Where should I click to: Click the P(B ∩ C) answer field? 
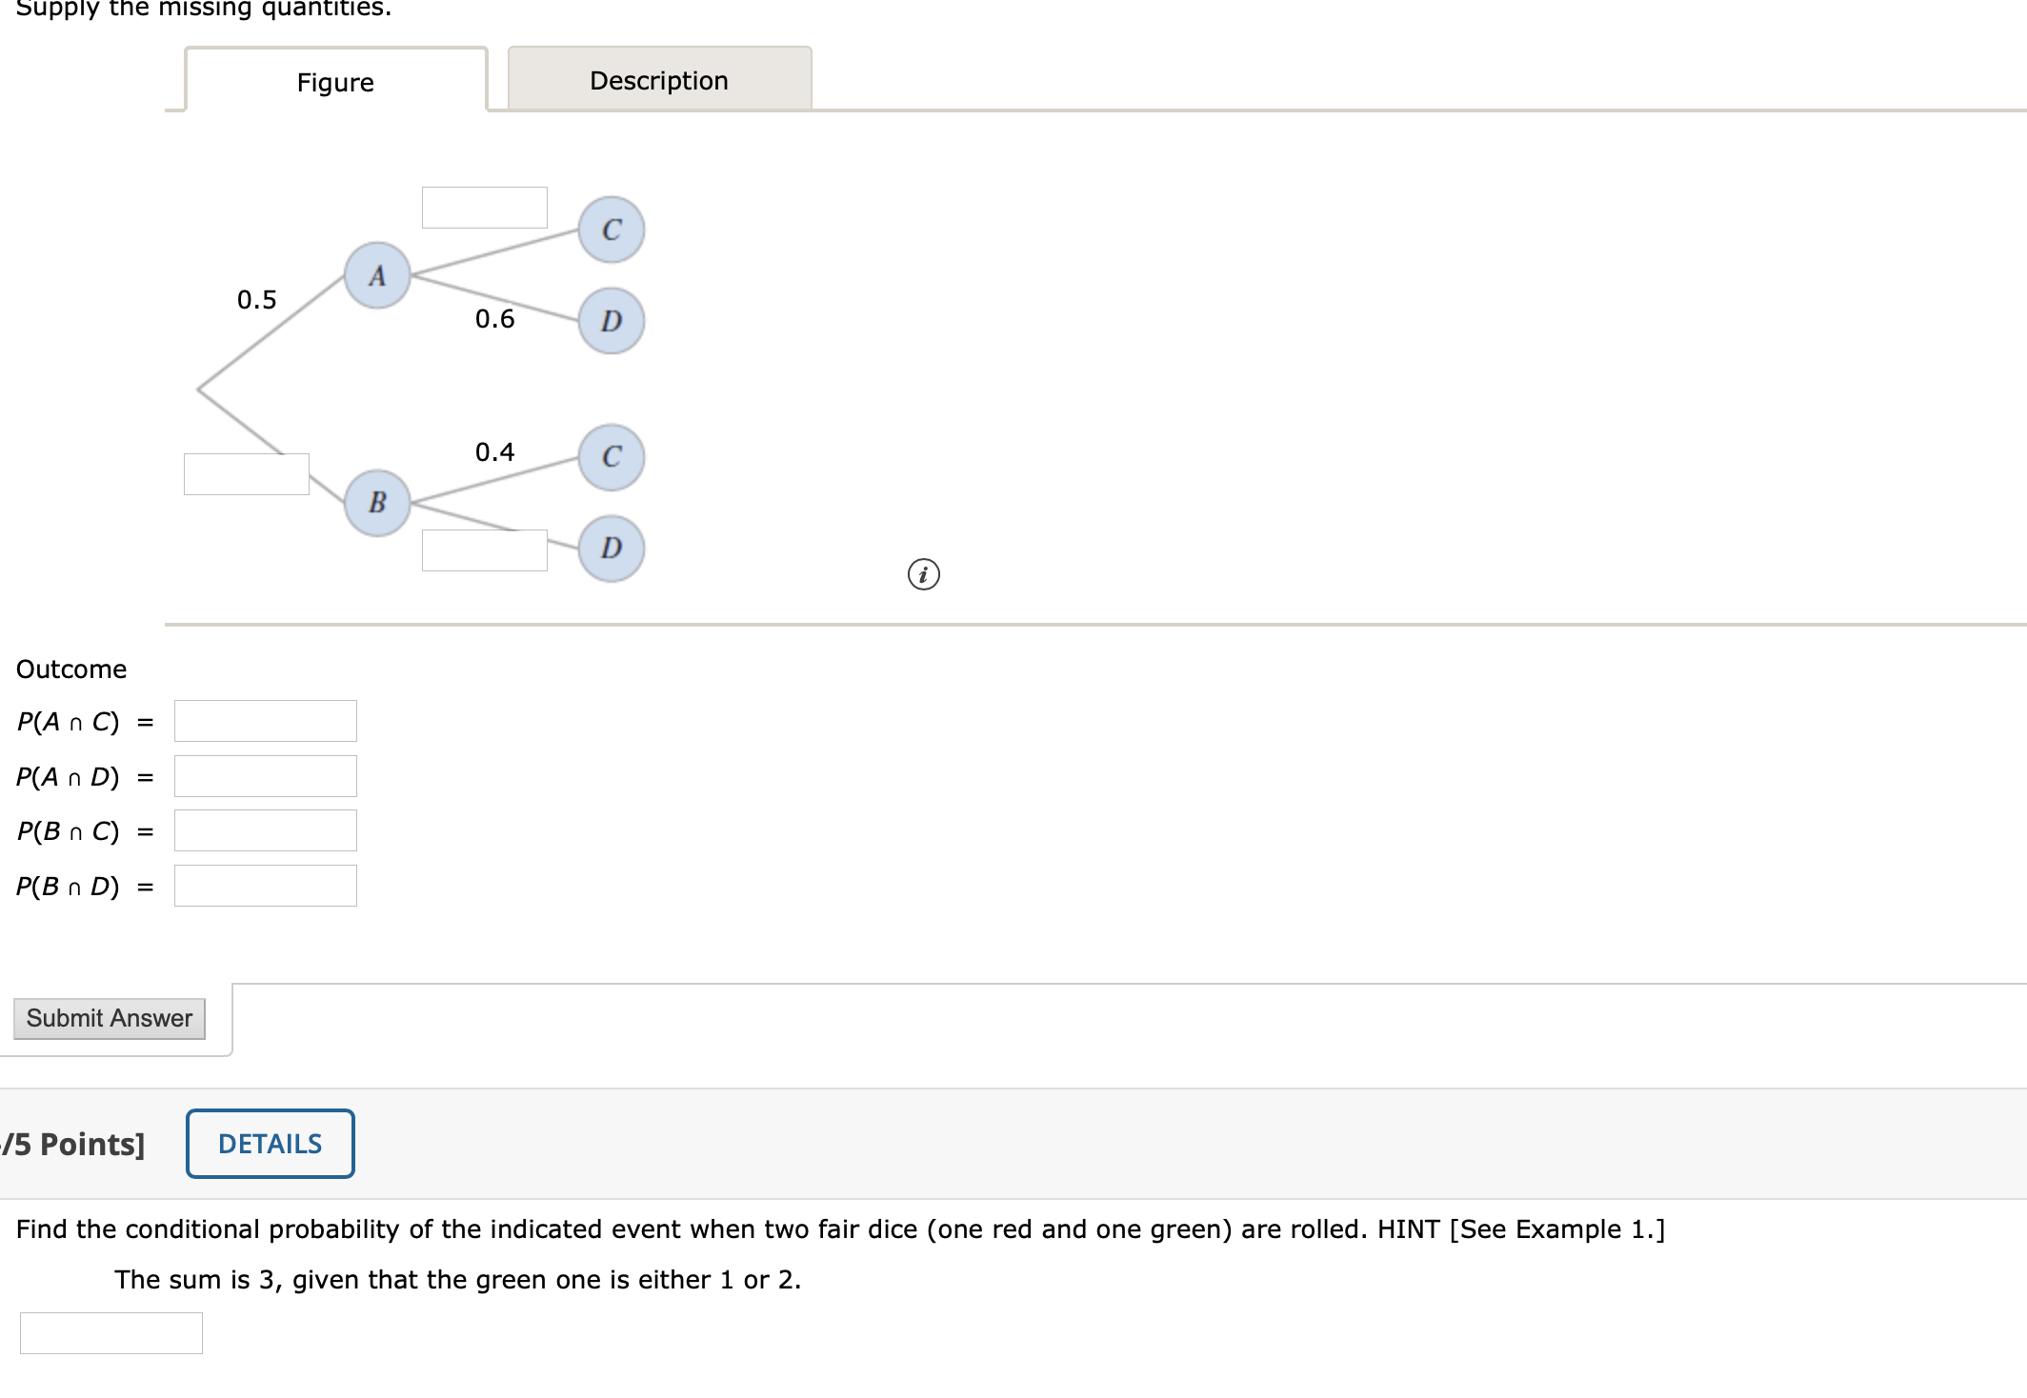(x=264, y=830)
